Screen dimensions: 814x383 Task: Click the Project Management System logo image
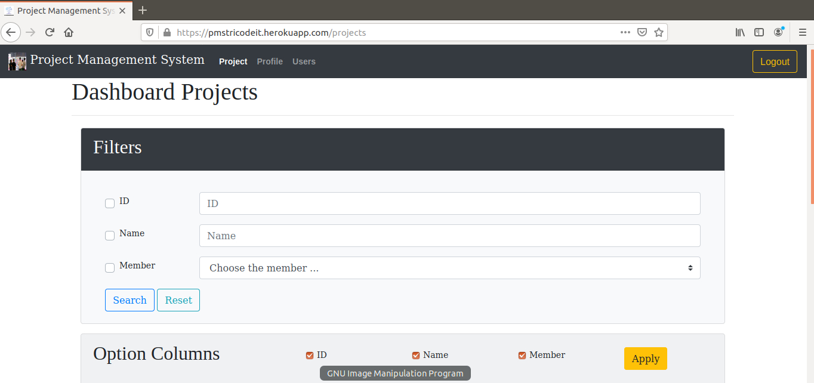coord(17,61)
